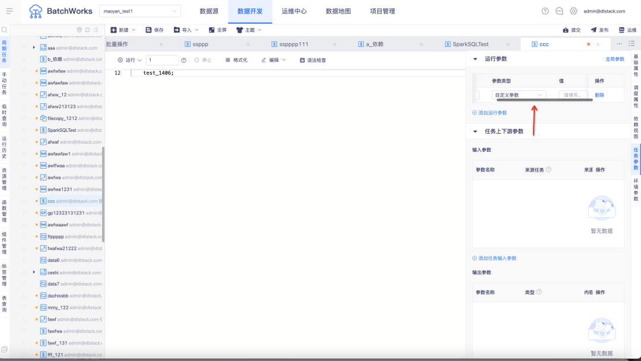This screenshot has height=361, width=641.
Task: Open the message bubble icon in header
Action: click(559, 11)
